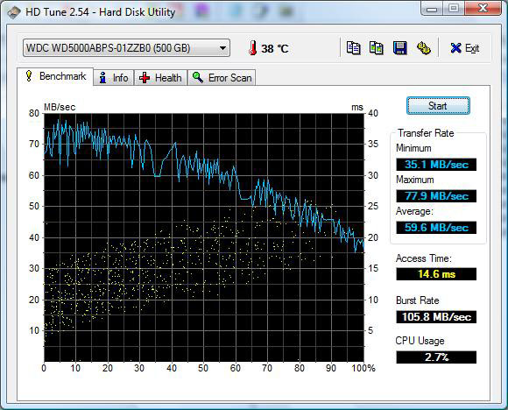Click the Exit button label
This screenshot has height=410, width=508.
[472, 48]
